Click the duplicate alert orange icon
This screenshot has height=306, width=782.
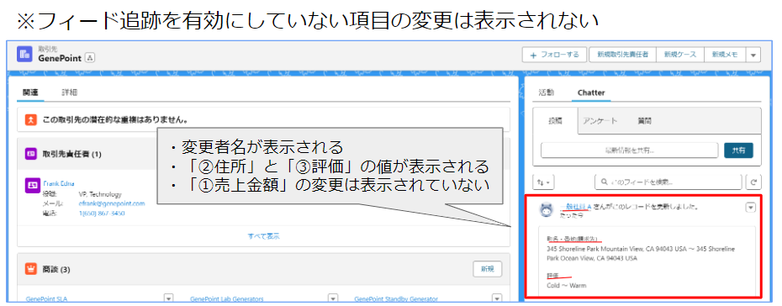(x=31, y=119)
